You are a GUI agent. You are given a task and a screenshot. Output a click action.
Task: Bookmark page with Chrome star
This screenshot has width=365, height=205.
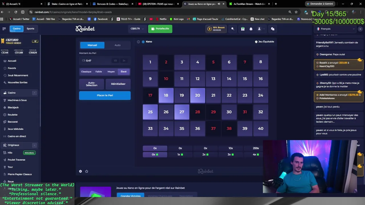(x=296, y=12)
